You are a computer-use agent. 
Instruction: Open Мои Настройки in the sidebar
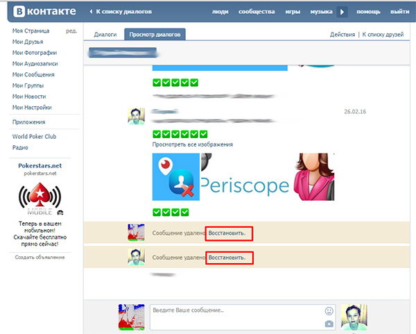coord(32,108)
